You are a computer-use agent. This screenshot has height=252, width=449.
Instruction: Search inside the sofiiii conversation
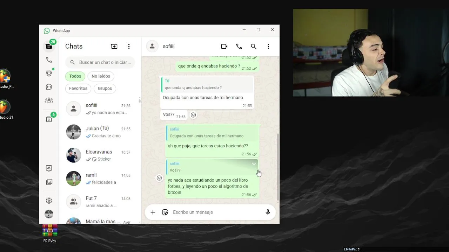(254, 46)
